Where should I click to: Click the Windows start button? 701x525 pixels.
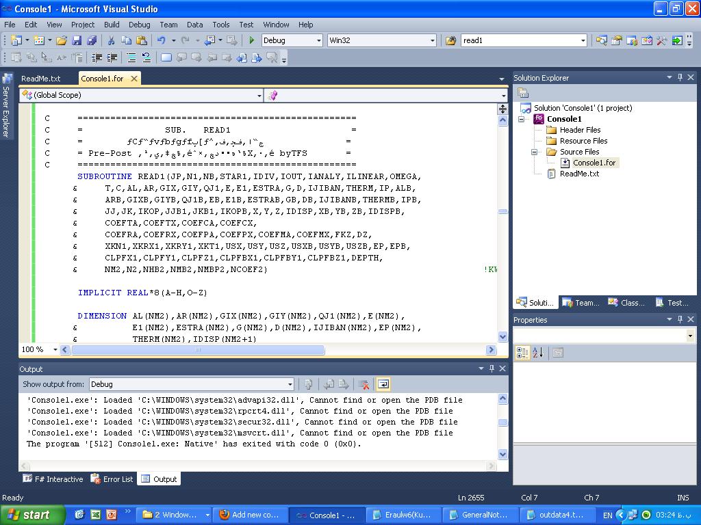[32, 515]
